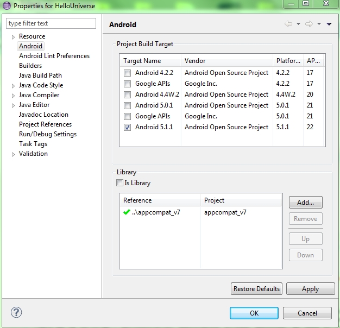This screenshot has width=340, height=328.
Task: Enable the Is Library checkbox
Action: [x=120, y=183]
